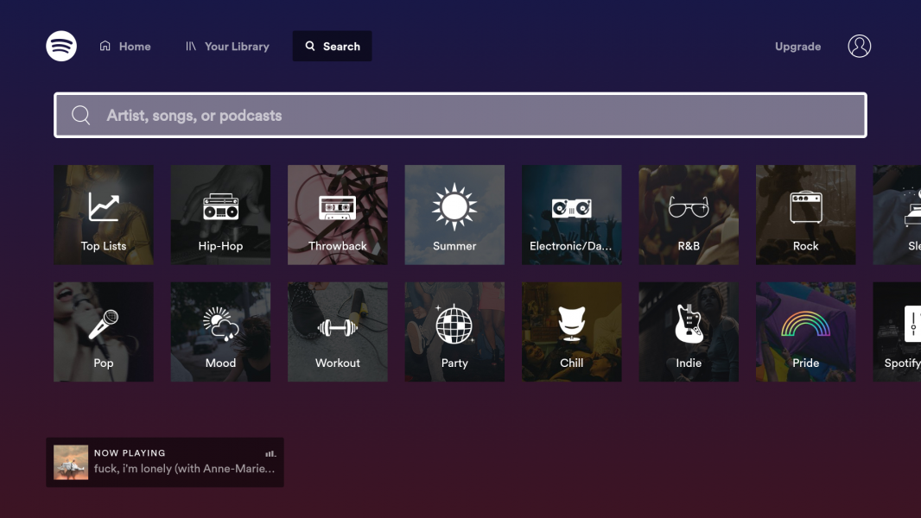Click the Upgrade link
Viewport: 921px width, 518px height.
coord(797,47)
